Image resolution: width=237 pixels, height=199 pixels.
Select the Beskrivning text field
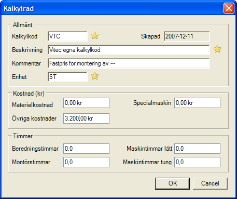pyautogui.click(x=129, y=50)
